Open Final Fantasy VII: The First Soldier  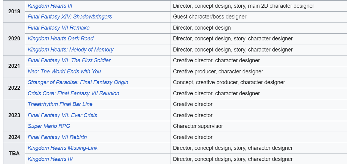tap(69, 60)
